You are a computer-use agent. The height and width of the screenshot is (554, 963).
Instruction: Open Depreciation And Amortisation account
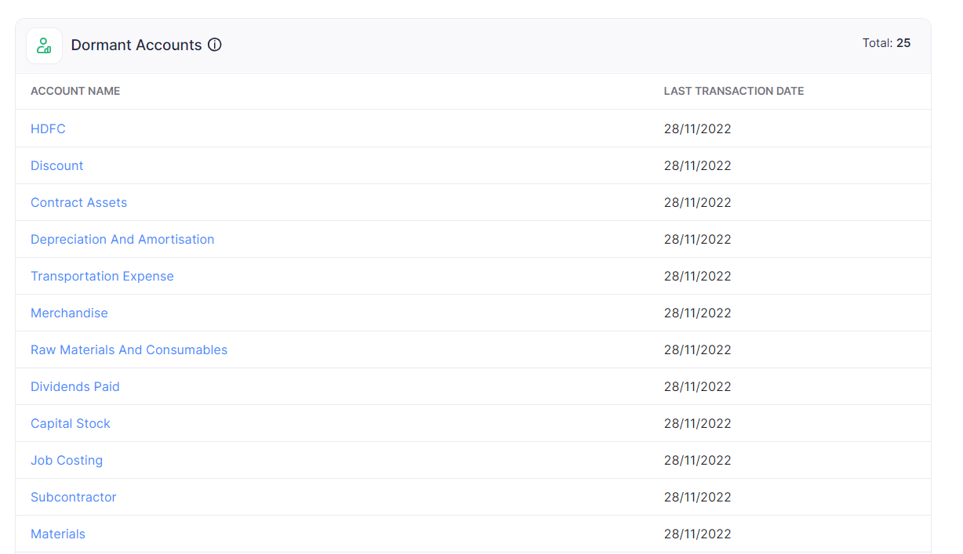[x=122, y=239]
